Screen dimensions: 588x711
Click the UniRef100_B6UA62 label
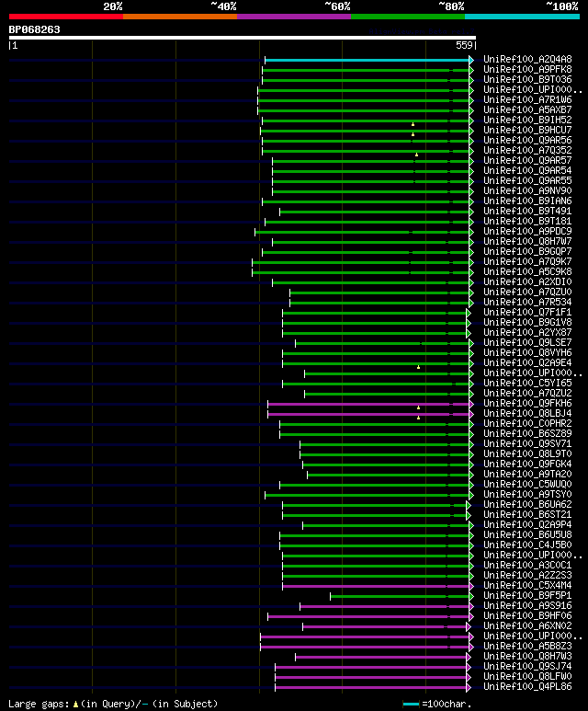point(527,505)
